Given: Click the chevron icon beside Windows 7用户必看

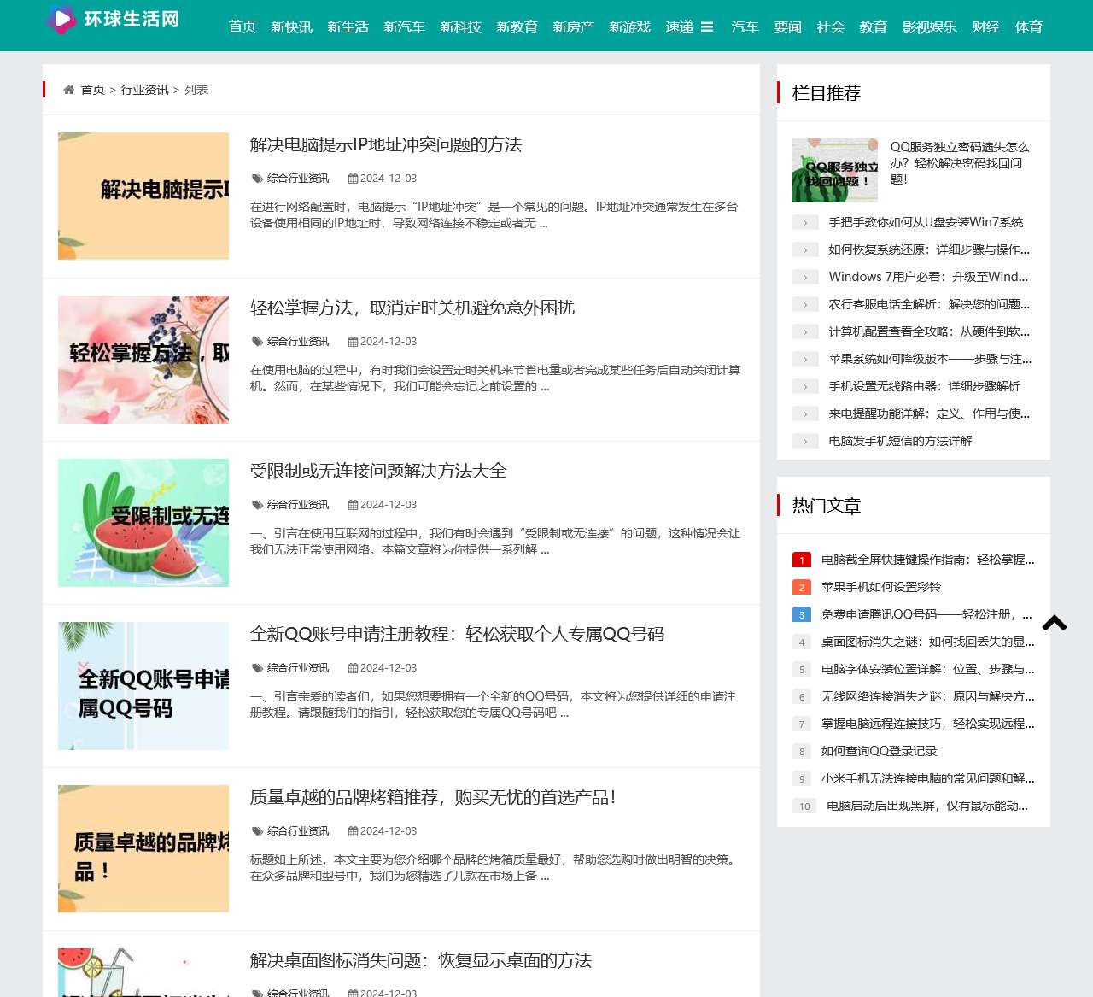Looking at the screenshot, I should 805,277.
